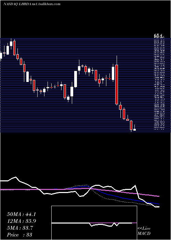The width and height of the screenshot is (171, 240).
Task: Click the 12MA : 35.9 value
Action: tap(21, 221)
